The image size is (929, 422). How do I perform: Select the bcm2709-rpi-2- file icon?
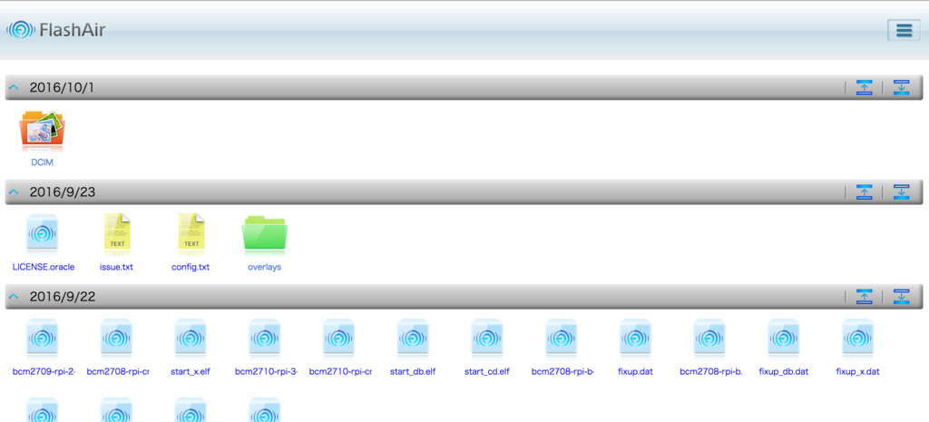(x=42, y=338)
